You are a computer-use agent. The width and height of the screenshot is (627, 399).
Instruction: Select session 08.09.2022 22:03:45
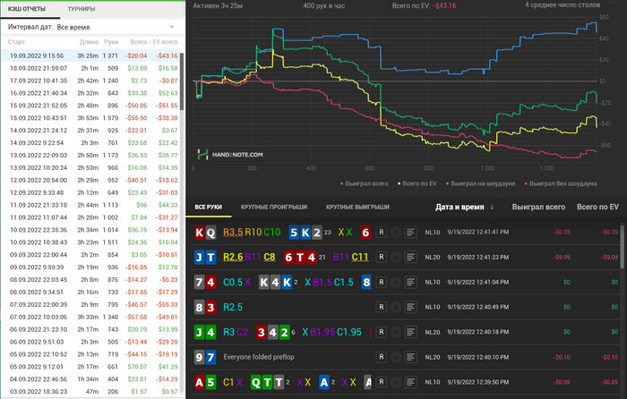91,280
